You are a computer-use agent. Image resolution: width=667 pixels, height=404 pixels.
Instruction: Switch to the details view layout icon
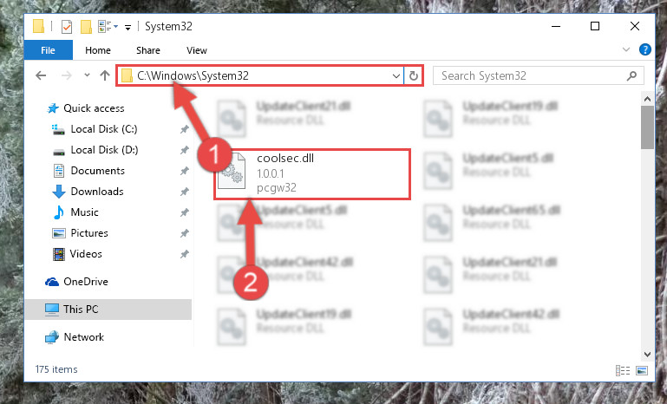pyautogui.click(x=623, y=370)
